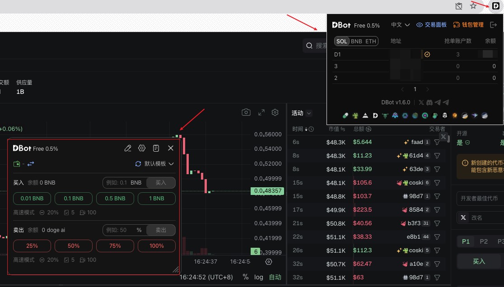The image size is (504, 287).
Task: Click the DBot extension icon in browser toolbar
Action: [x=495, y=6]
